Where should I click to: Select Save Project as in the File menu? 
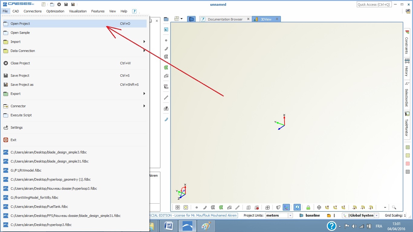(x=75, y=85)
